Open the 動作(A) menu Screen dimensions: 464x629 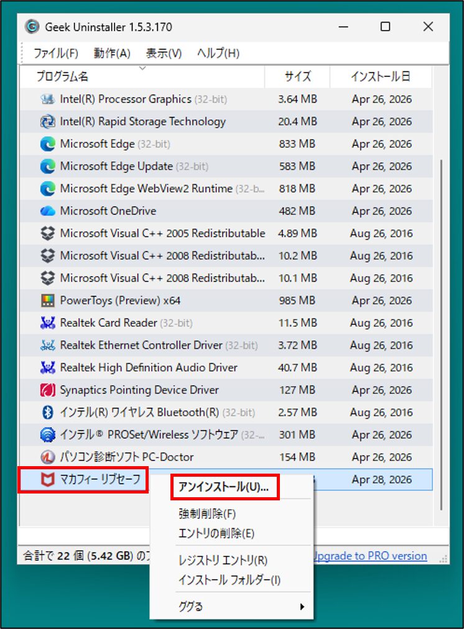(x=112, y=53)
